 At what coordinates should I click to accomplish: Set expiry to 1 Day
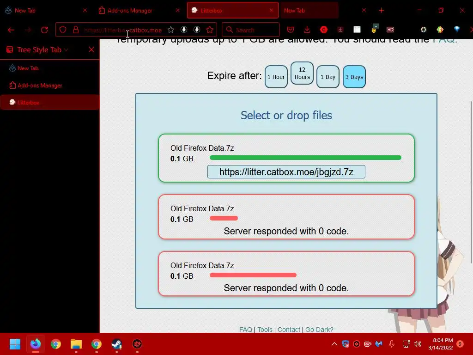coord(328,77)
